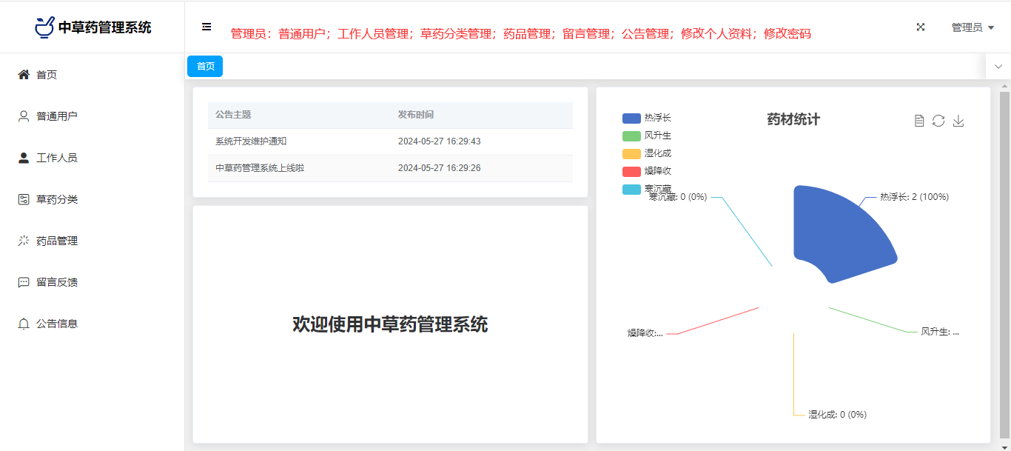The image size is (1011, 451).
Task: Click the chart restore refresh icon
Action: [x=938, y=121]
